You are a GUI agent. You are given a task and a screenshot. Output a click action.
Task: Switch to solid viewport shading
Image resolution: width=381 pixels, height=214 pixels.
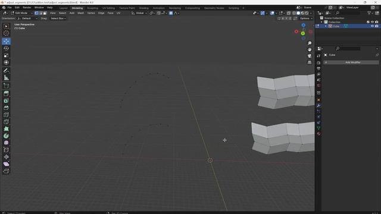[x=298, y=13]
